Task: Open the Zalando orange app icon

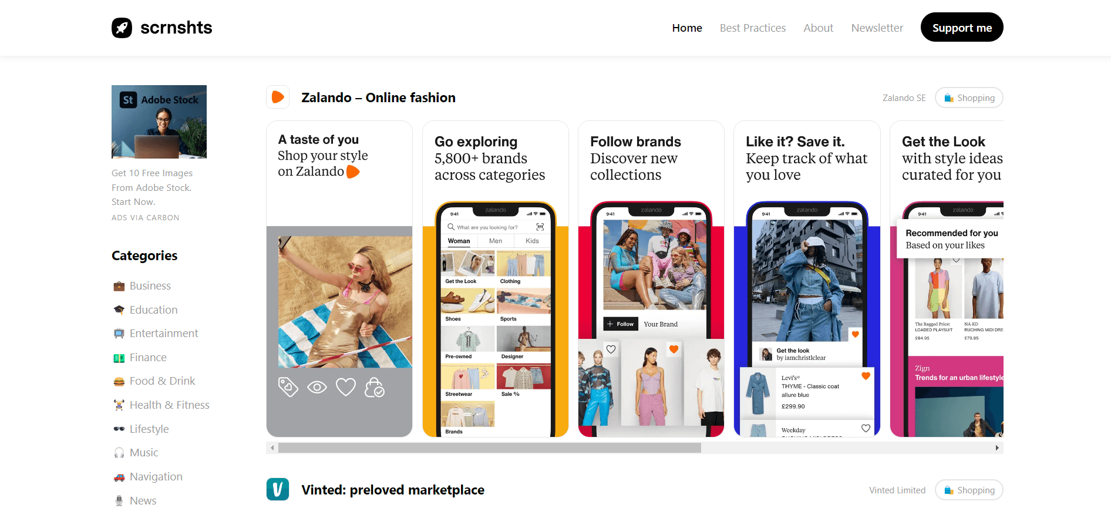Action: coord(278,97)
